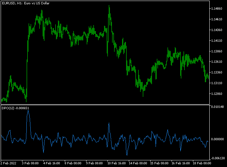227x167 pixels.
Task: Click the 1.12860 price scale label
Action: (x=217, y=94)
